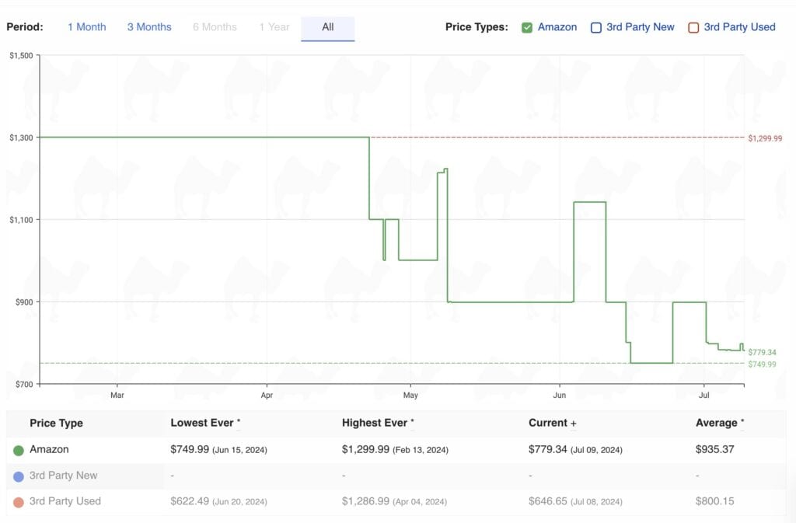The image size is (796, 523).
Task: Enable the 3rd Party Used checkbox
Action: pyautogui.click(x=693, y=28)
